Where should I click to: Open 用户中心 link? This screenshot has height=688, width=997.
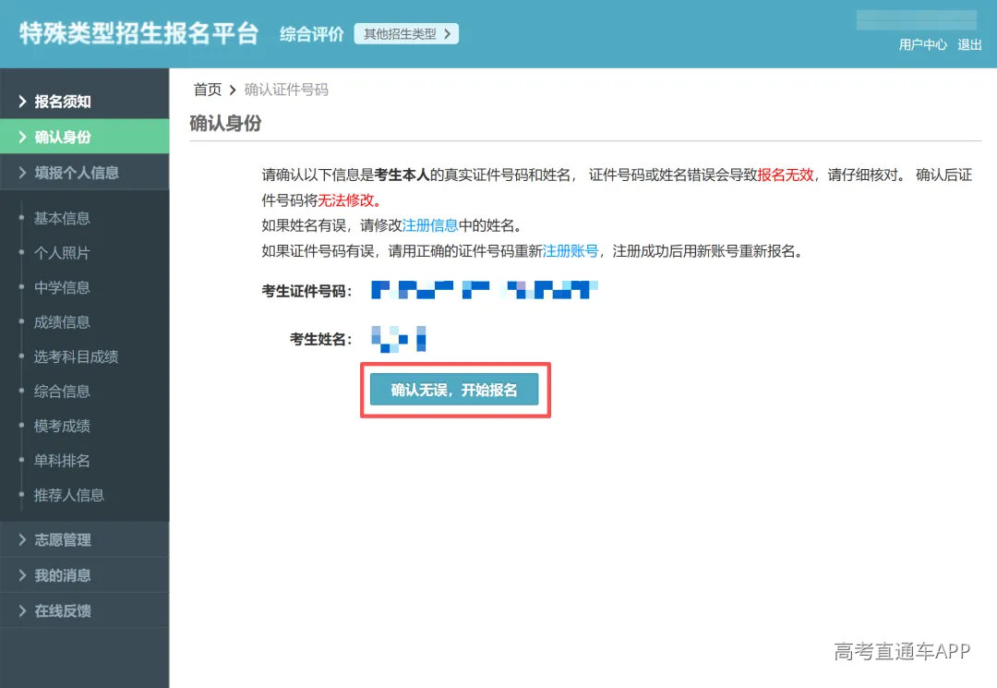[x=922, y=44]
